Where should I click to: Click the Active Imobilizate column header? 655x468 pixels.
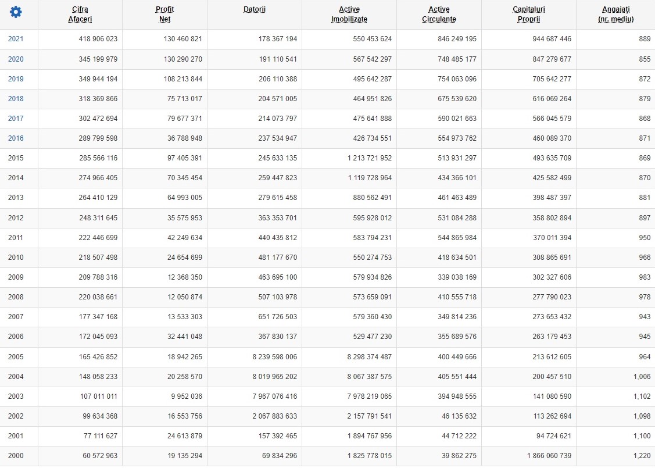click(x=349, y=14)
